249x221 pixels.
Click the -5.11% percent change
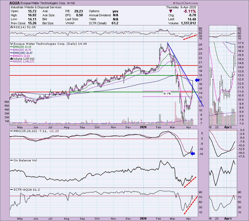coord(190,11)
